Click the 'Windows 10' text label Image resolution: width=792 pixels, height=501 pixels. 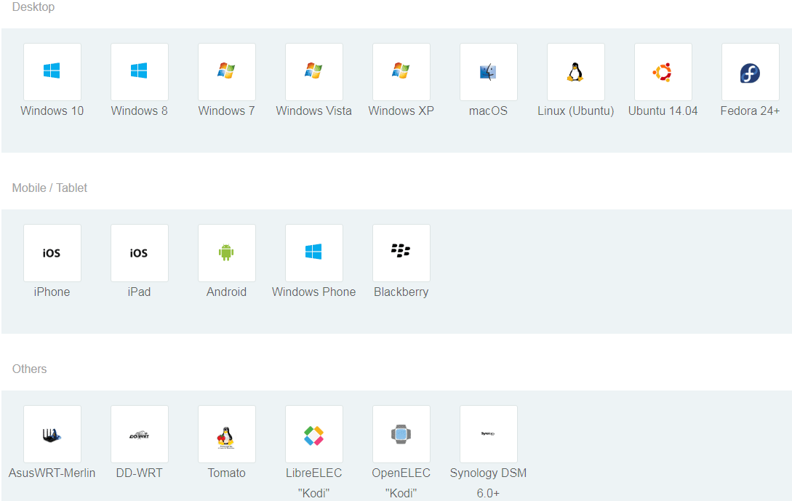point(52,111)
